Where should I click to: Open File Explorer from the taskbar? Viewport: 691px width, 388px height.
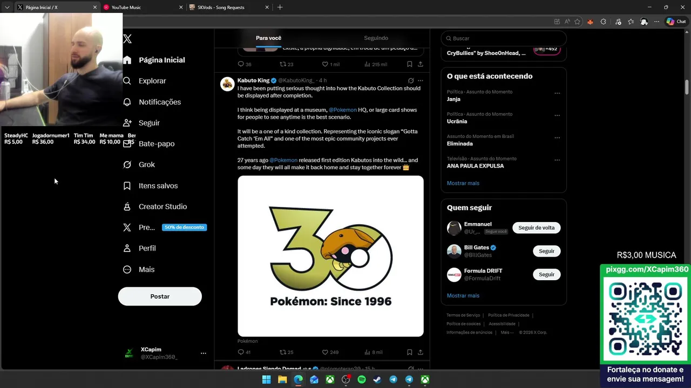tap(282, 379)
